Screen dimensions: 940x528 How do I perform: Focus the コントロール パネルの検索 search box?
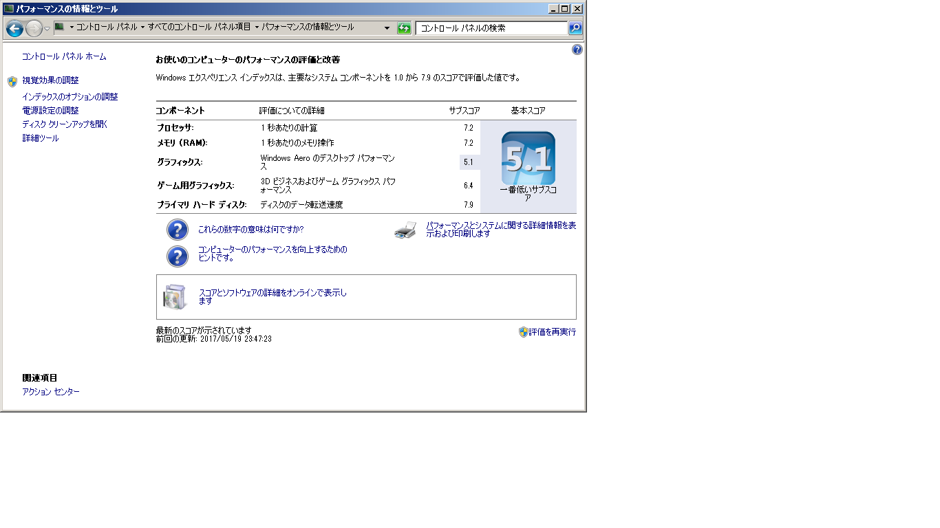[491, 28]
